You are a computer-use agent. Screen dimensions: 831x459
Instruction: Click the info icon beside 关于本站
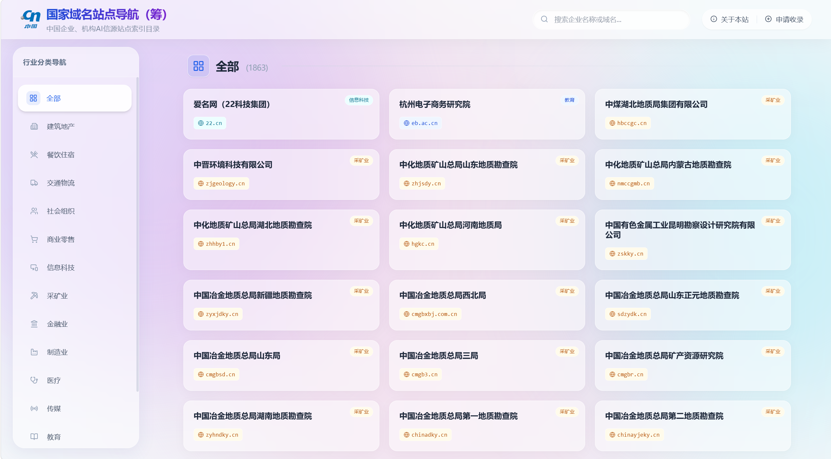pos(714,19)
